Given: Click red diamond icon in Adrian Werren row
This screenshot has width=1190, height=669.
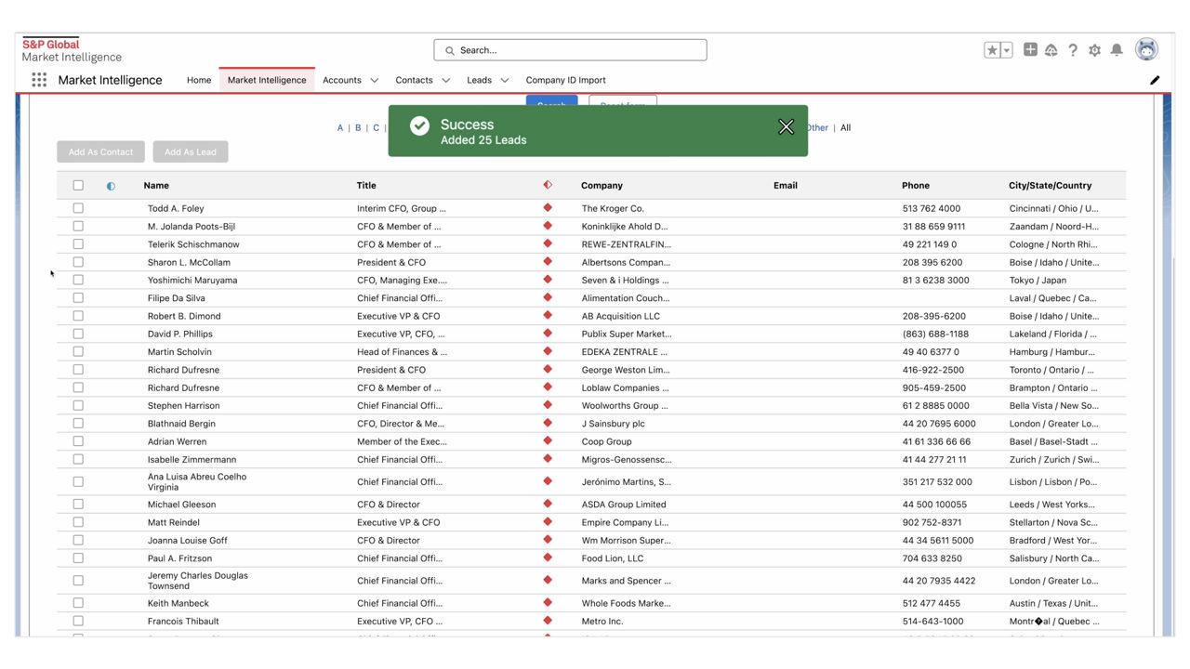Looking at the screenshot, I should point(548,440).
